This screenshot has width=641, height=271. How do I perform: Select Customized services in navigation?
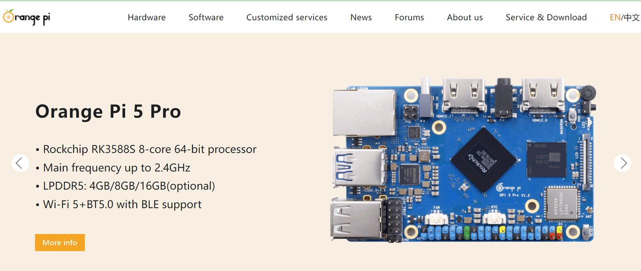[286, 17]
